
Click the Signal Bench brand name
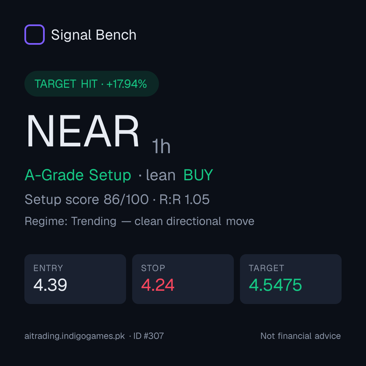click(x=94, y=35)
